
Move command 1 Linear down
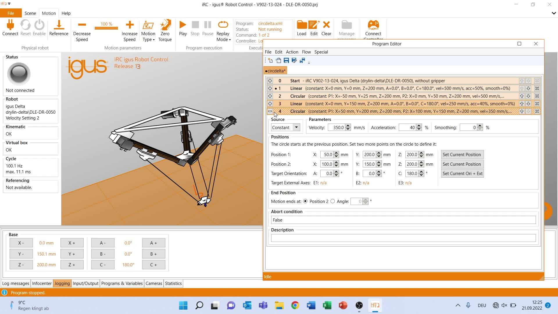point(528,88)
